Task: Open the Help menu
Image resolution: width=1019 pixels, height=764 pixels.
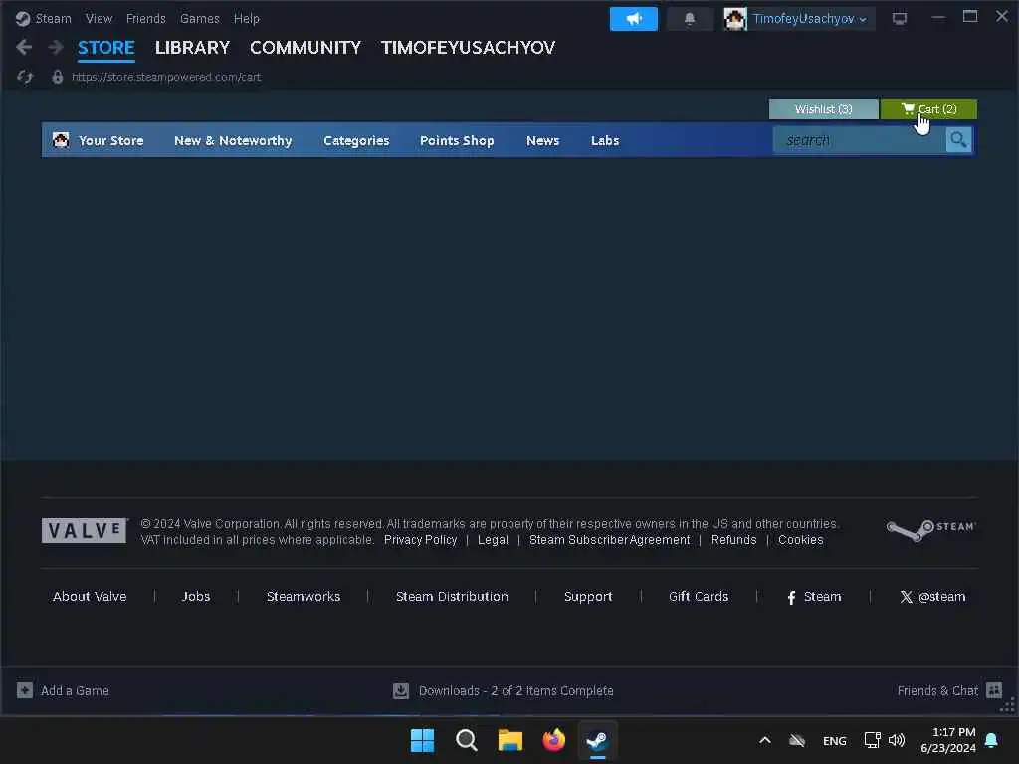Action: [247, 19]
